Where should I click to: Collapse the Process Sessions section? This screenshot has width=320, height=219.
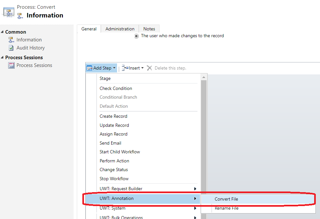tap(3, 58)
